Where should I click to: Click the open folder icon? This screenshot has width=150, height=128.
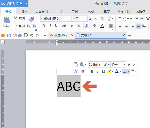point(3,35)
